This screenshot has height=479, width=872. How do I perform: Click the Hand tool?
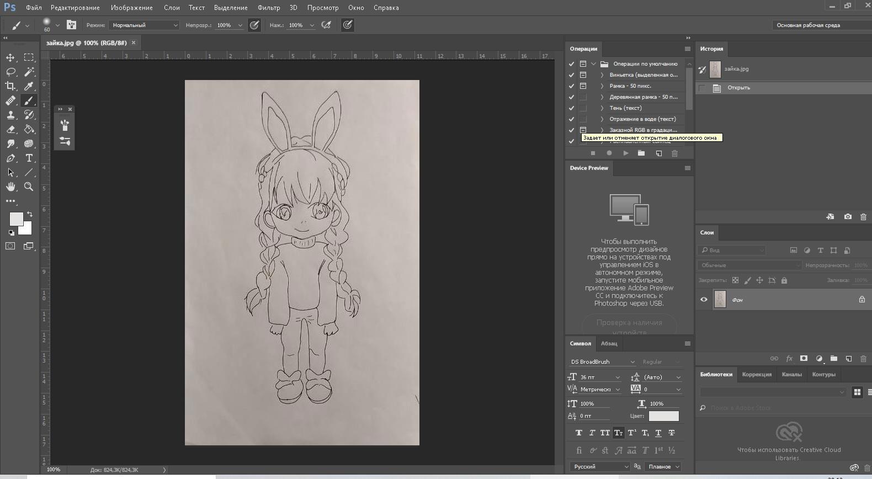click(x=10, y=187)
